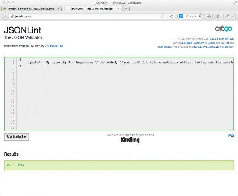Open a new tab with plus button

coord(126,9)
